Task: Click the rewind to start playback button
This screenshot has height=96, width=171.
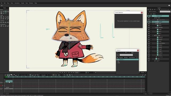Action: tap(60, 73)
